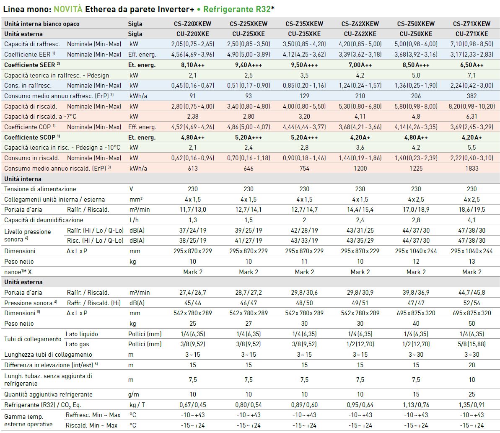The width and height of the screenshot is (500, 433).
Task: Click pipe length 3 ~ 30 for CU-Z50XKE
Action: pos(416,355)
